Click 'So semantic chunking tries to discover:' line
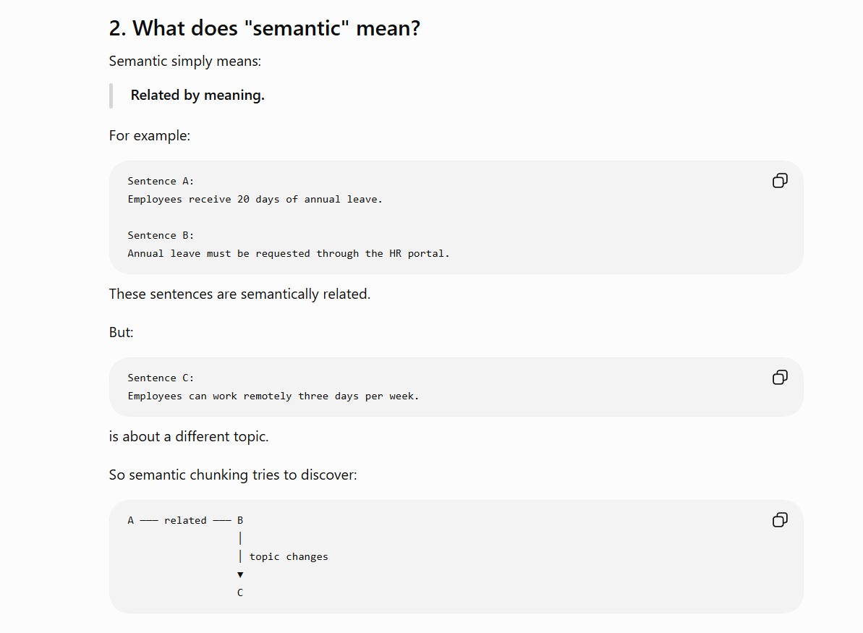 [x=233, y=475]
